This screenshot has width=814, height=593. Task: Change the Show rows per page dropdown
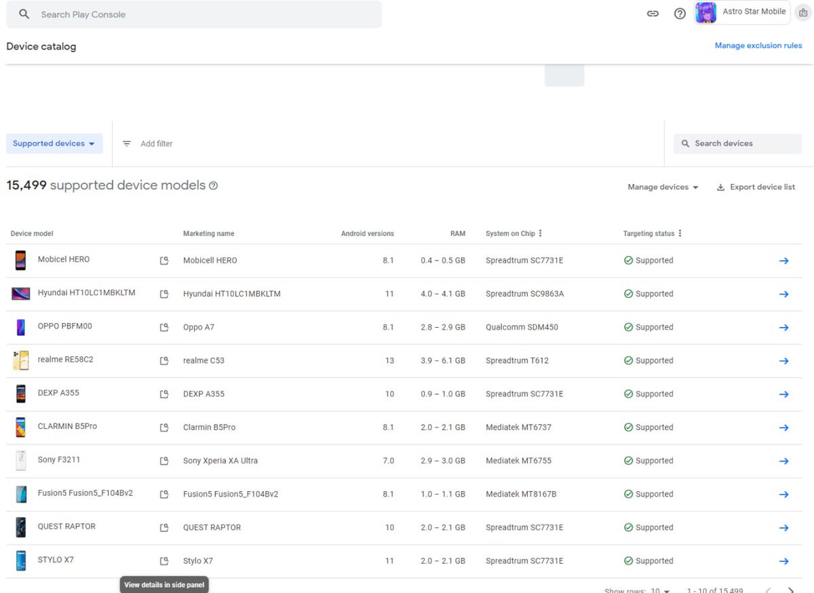660,590
